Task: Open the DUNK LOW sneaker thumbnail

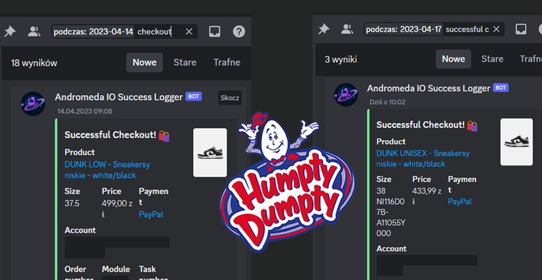Action: click(x=210, y=152)
